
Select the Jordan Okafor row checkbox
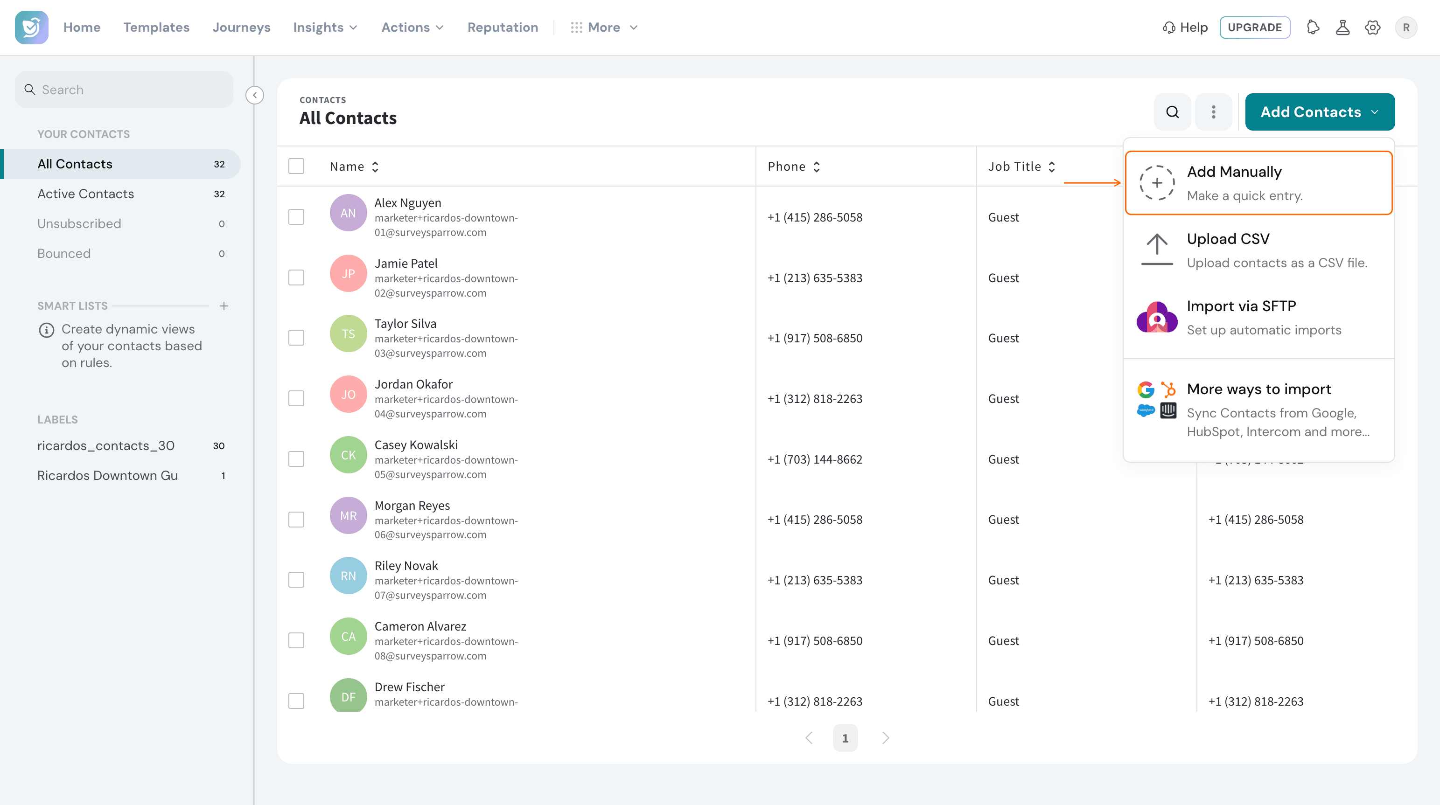(296, 398)
